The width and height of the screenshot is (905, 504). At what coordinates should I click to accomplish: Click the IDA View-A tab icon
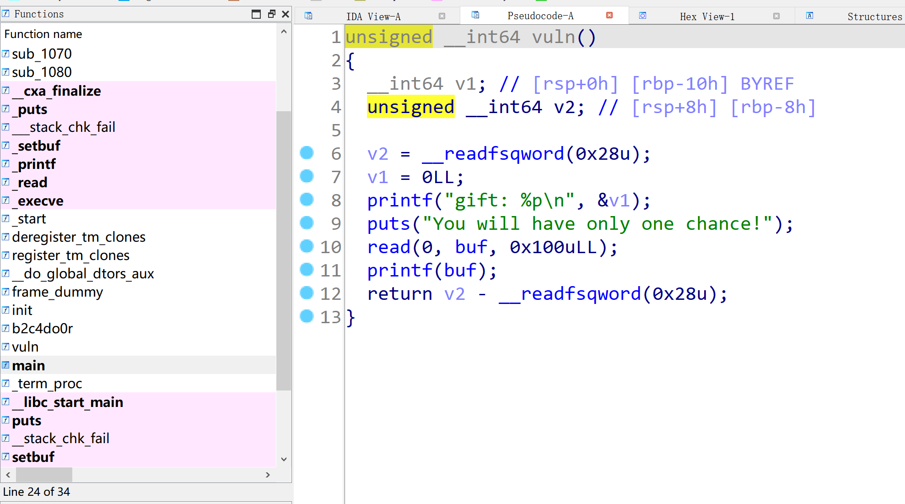coord(308,16)
